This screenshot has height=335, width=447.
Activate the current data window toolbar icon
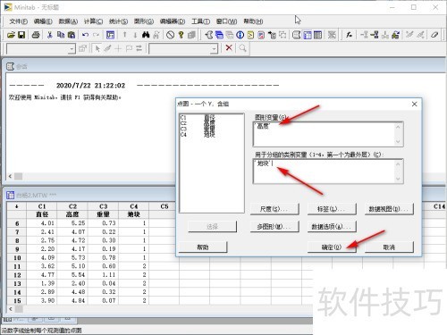coord(308,35)
